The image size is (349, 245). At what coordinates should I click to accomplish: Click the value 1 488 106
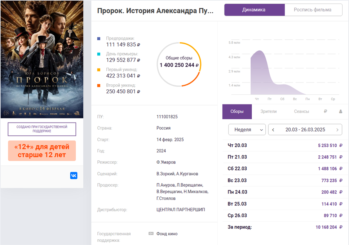[327, 169]
